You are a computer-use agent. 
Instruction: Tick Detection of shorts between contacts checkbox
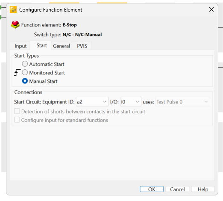point(17,111)
